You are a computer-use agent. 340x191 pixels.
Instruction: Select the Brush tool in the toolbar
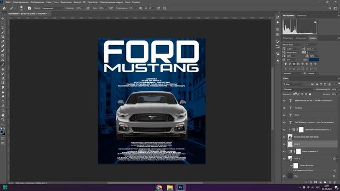(x=3, y=65)
